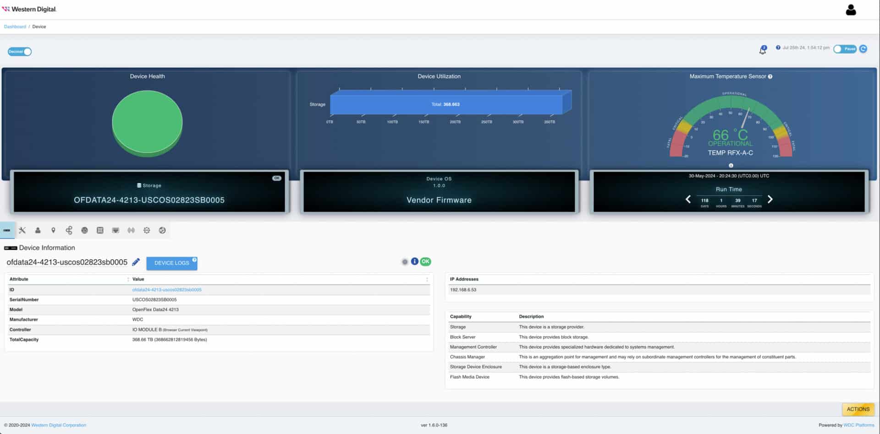
Task: Open the DEVICE LOGS button
Action: (172, 263)
